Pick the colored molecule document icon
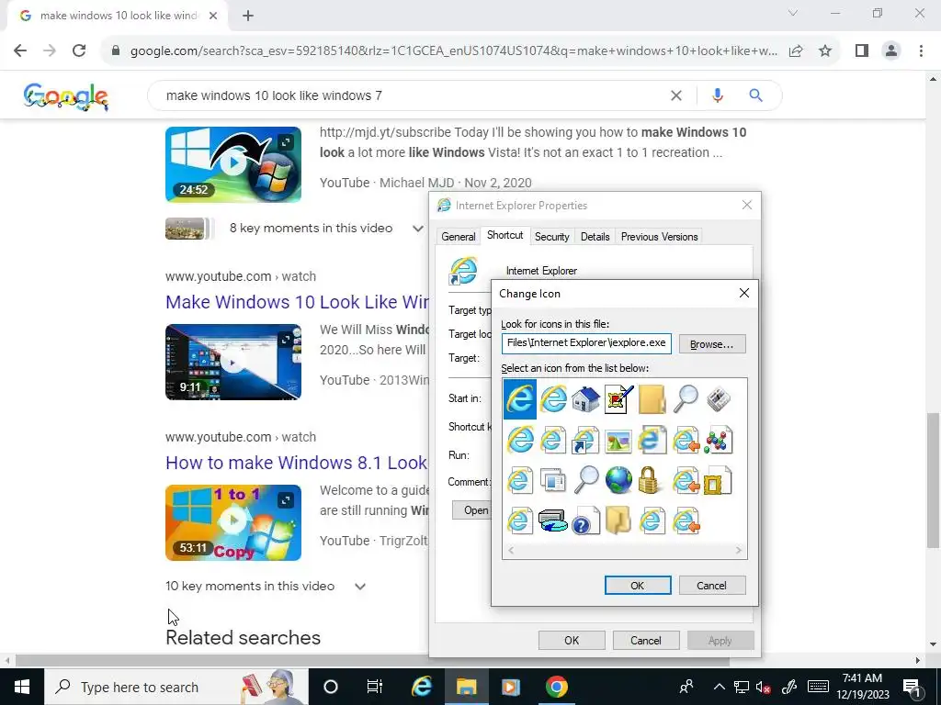Screen dimensions: 941x705 pyautogui.click(x=718, y=440)
